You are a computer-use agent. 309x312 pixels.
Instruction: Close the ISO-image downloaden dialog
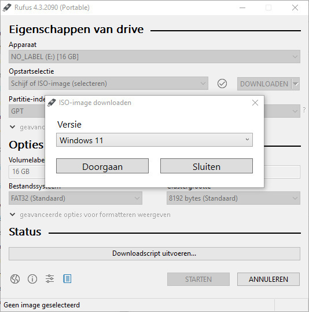click(255, 103)
